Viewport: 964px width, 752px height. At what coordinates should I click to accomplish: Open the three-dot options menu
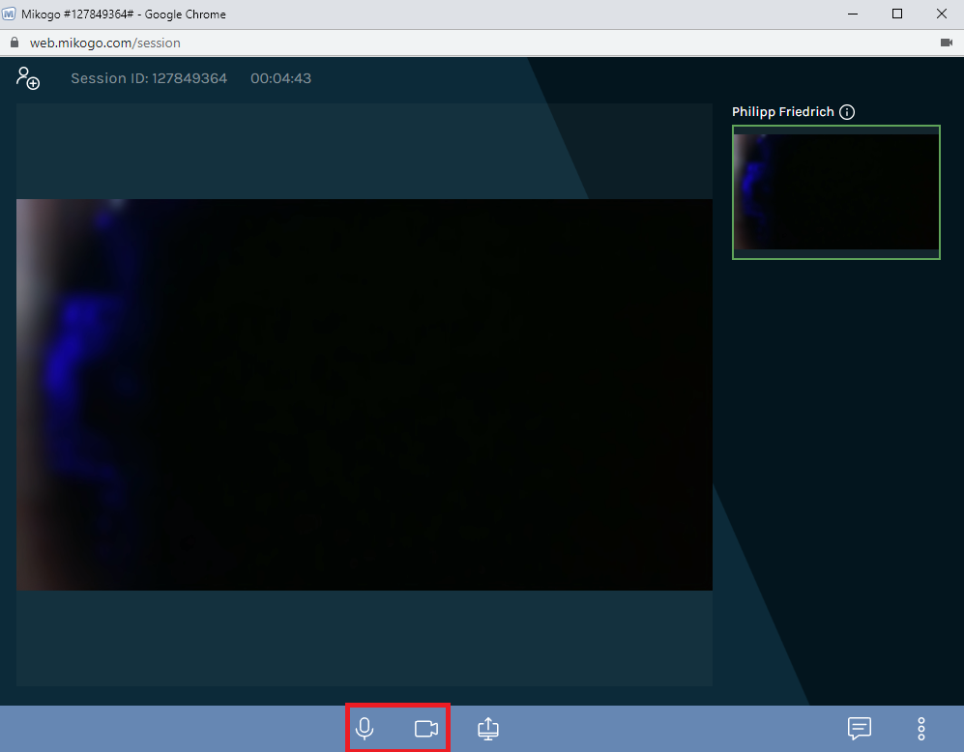click(920, 729)
